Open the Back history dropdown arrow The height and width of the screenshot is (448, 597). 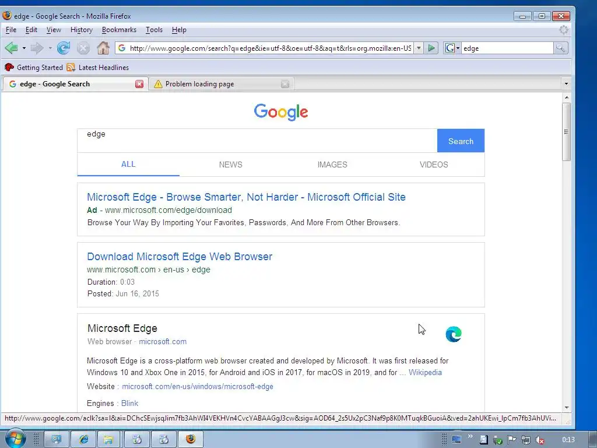coord(24,48)
